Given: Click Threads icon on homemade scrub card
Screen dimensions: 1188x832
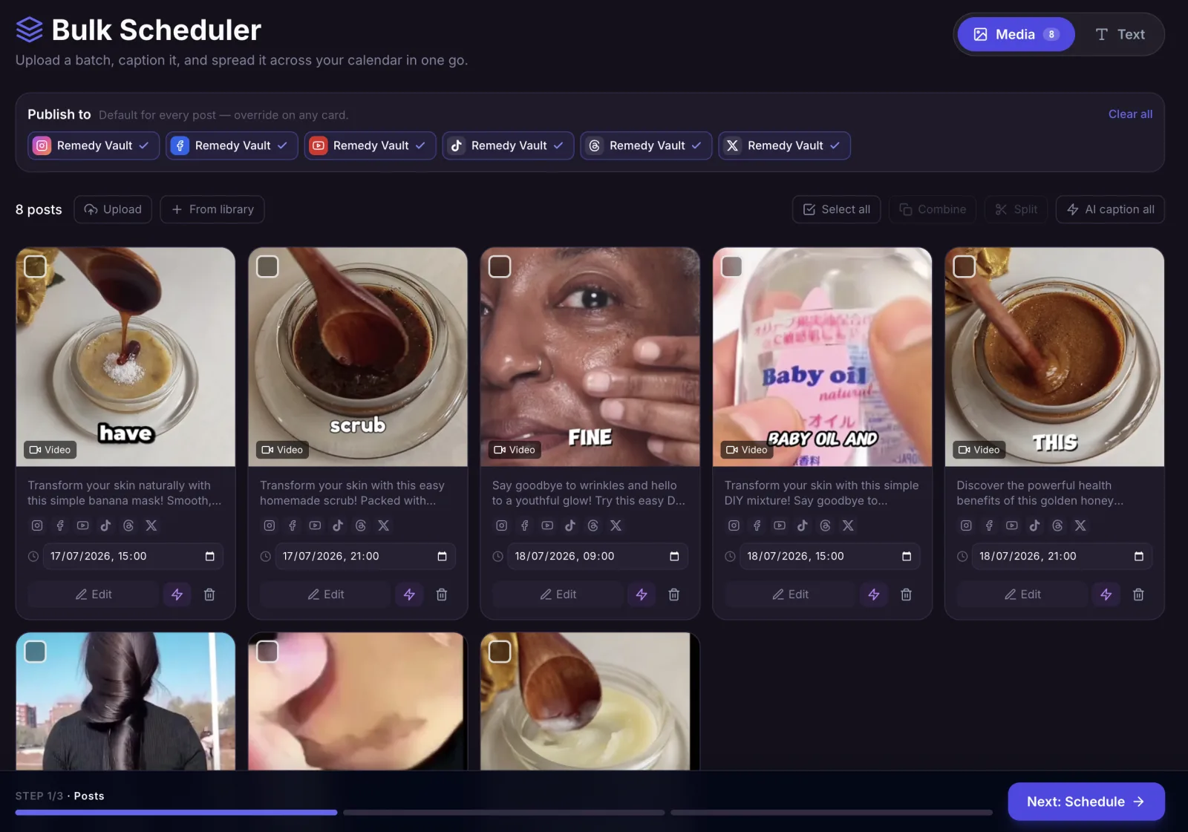Looking at the screenshot, I should [361, 525].
